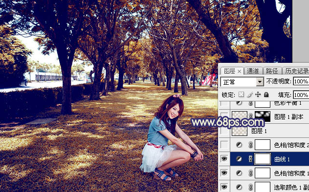Toggle lock image pixels brush icon
Viewport: 309px width, 192px height.
250,95
